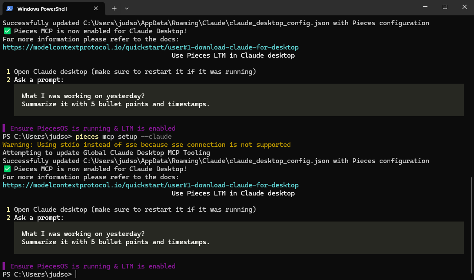Click the 'pieces mcp setup --claude' command text
Viewport: 474px width, 280px height.
click(123, 137)
